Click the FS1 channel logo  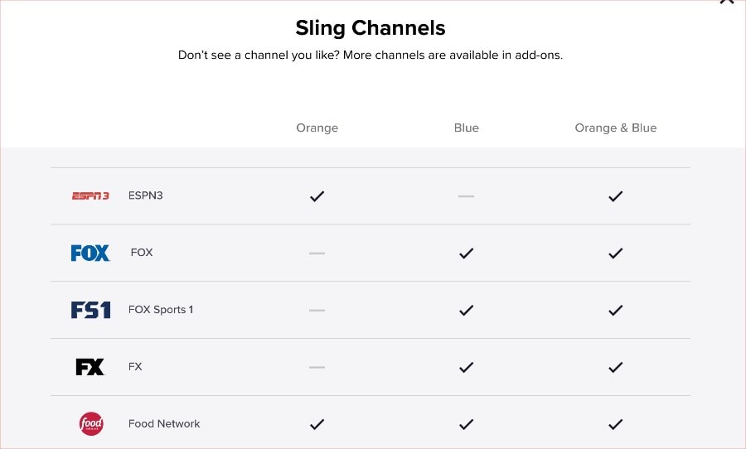tap(90, 310)
